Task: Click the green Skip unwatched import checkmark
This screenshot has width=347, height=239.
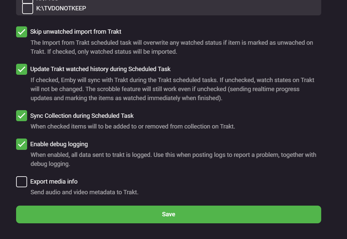Action: pos(21,32)
